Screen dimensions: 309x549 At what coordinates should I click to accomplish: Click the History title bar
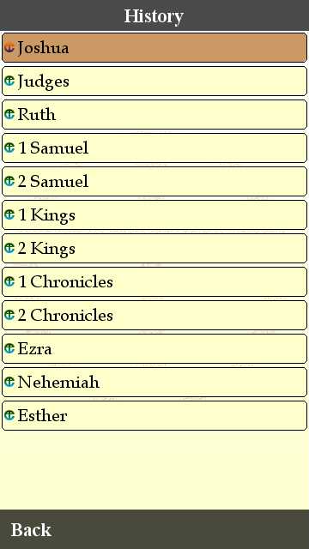154,15
